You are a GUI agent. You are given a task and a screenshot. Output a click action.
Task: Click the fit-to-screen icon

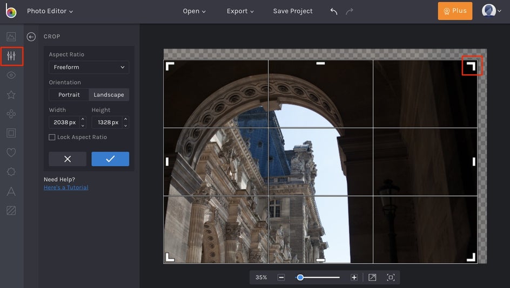(391, 277)
